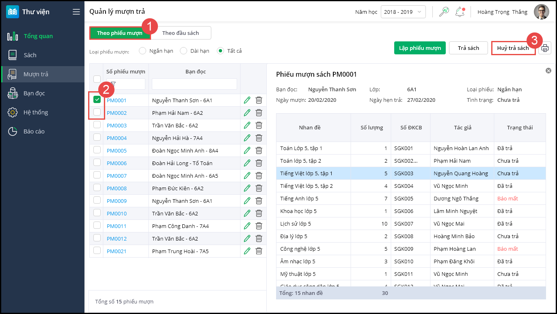The height and width of the screenshot is (314, 557).
Task: Expand the Năm học 2018 - 2019 dropdown
Action: click(x=403, y=12)
